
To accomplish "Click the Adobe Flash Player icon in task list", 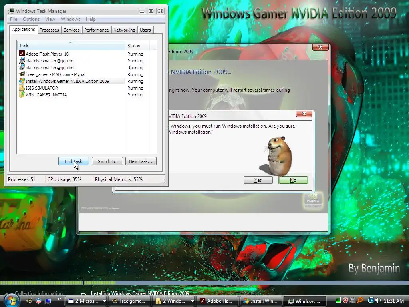I will click(x=22, y=54).
